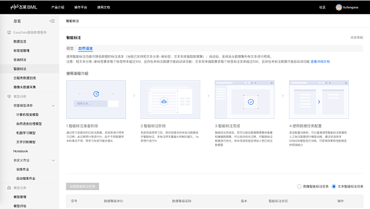Click the 模型训练 cube icon
The width and height of the screenshot is (370, 209).
click(9, 96)
